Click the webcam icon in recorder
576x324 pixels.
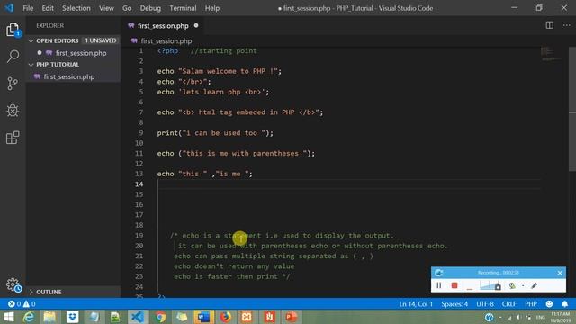coord(512,285)
